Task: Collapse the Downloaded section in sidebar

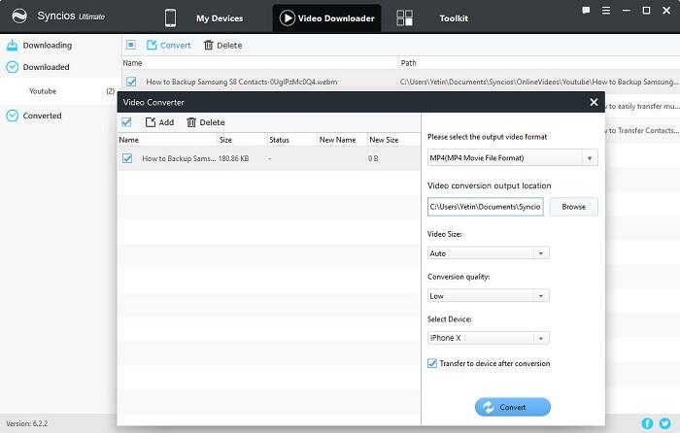Action: 13,67
